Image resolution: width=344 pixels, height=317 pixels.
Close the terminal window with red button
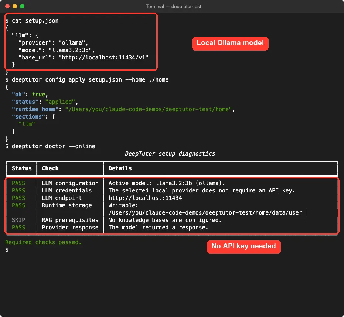(x=7, y=6)
